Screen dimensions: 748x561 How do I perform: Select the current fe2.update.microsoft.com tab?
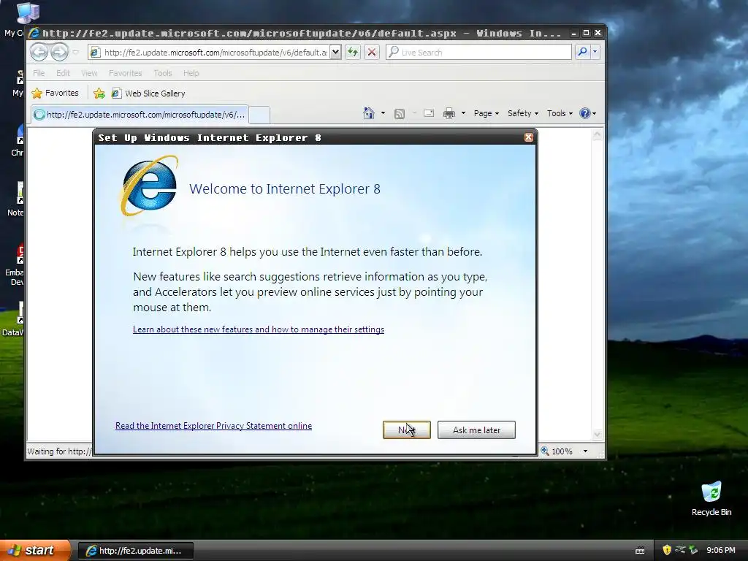[140, 115]
